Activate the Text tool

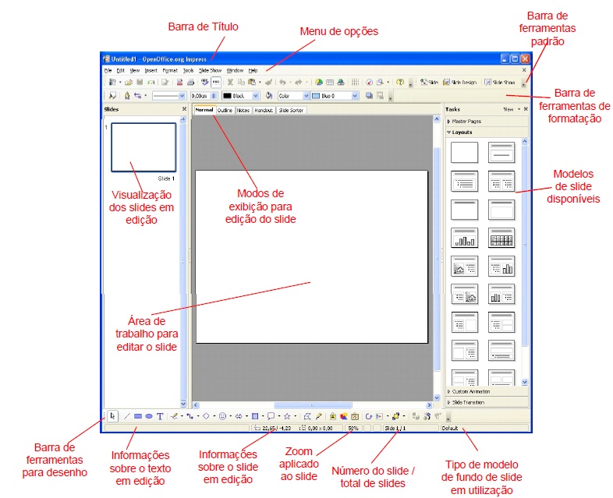160,416
